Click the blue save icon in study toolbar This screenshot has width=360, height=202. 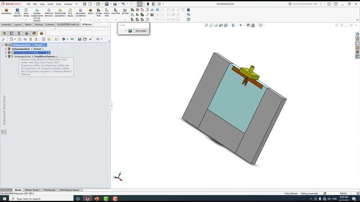point(79,39)
